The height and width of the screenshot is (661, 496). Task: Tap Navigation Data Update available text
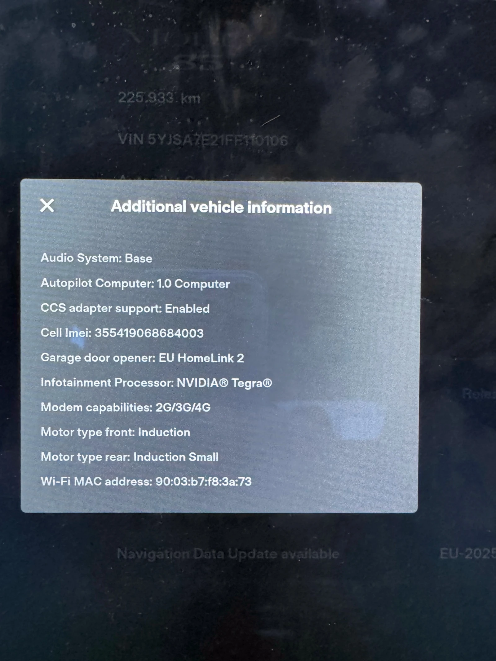coord(228,554)
